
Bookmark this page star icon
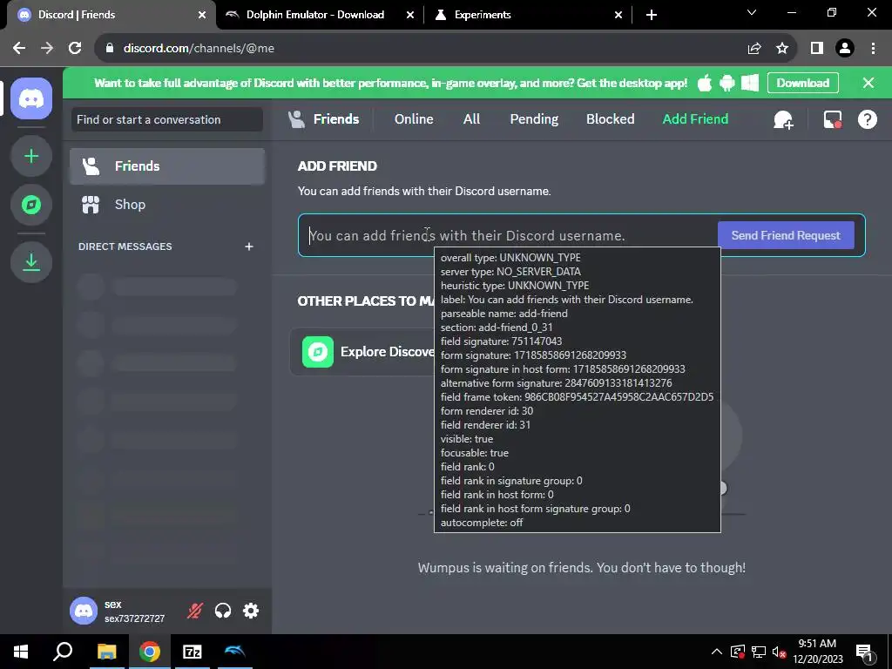(x=782, y=49)
